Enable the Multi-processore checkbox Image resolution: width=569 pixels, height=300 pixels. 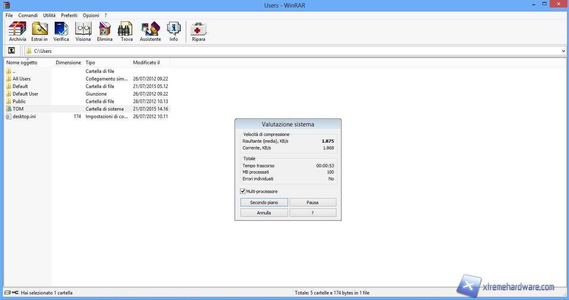coord(242,191)
